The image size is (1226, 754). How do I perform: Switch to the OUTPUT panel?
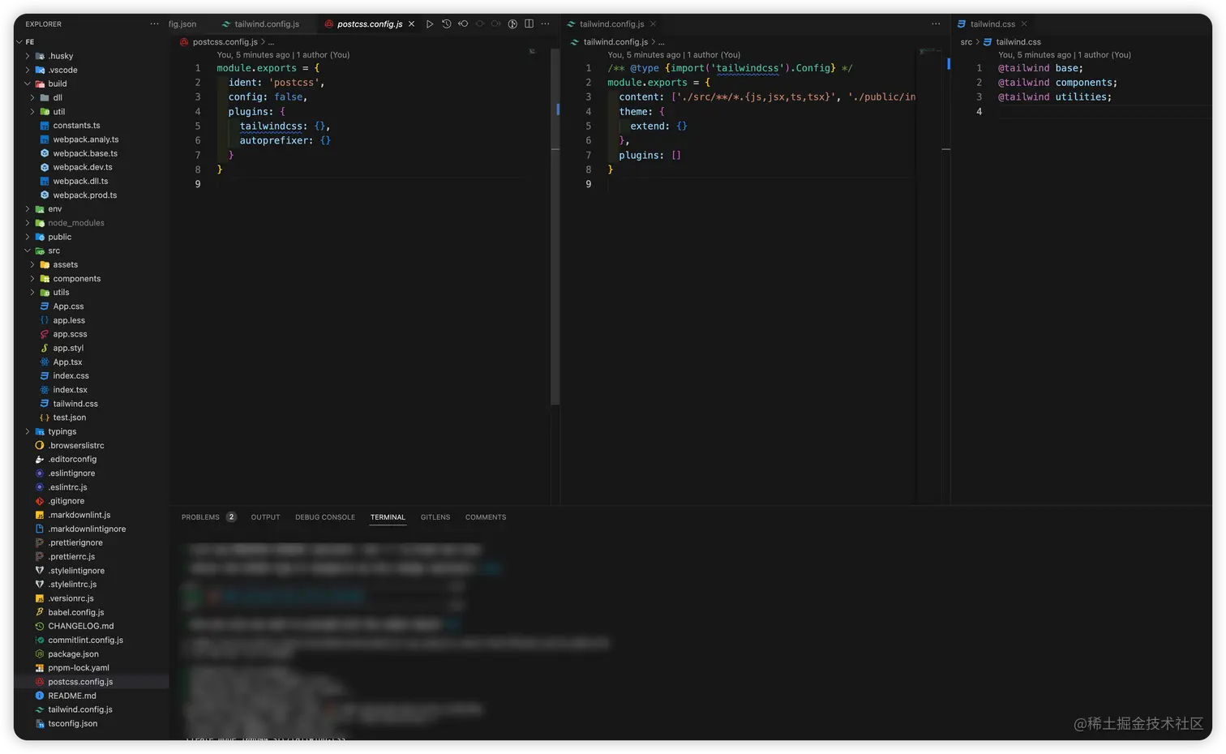pyautogui.click(x=265, y=517)
